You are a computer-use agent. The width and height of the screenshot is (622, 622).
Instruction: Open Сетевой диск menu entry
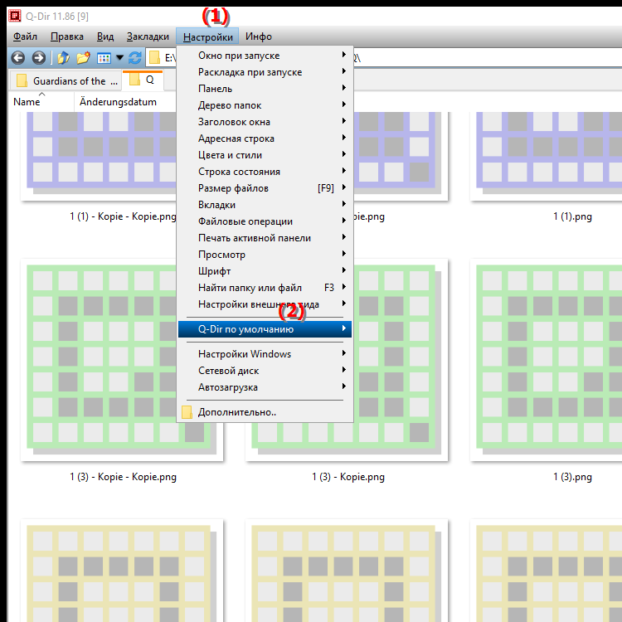coord(265,371)
